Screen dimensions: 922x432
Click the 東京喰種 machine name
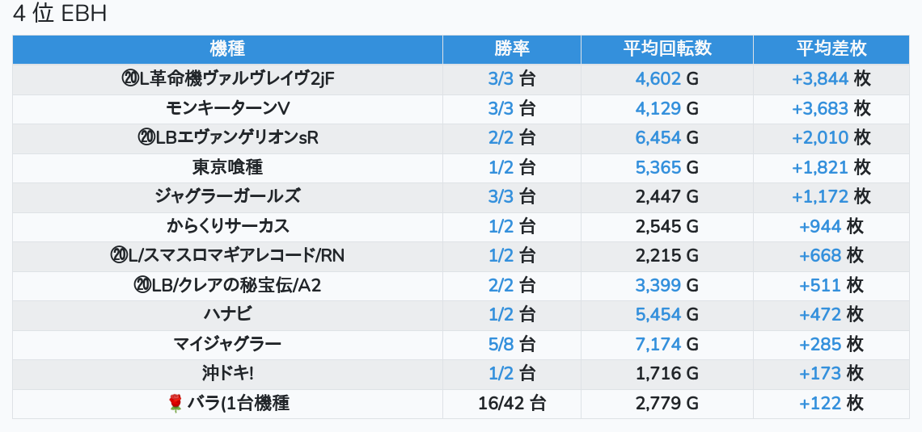pos(227,167)
